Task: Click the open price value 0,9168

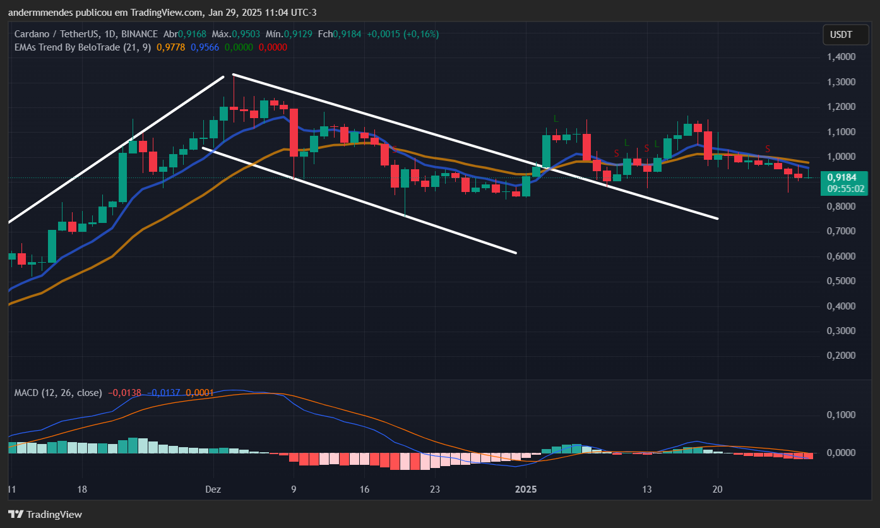Action: click(x=191, y=33)
